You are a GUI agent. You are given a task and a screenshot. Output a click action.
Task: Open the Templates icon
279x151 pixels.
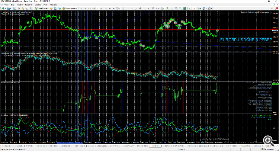point(209,8)
